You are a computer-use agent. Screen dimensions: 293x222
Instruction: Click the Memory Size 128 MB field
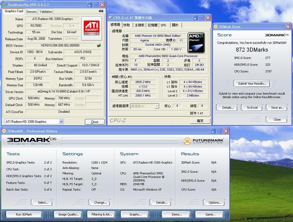tap(38, 85)
